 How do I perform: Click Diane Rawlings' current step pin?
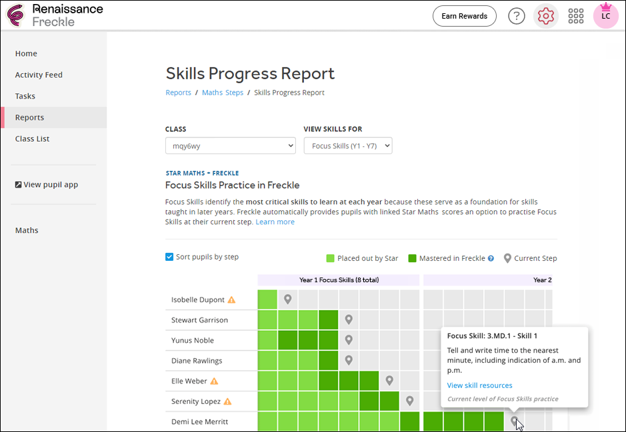pos(349,360)
